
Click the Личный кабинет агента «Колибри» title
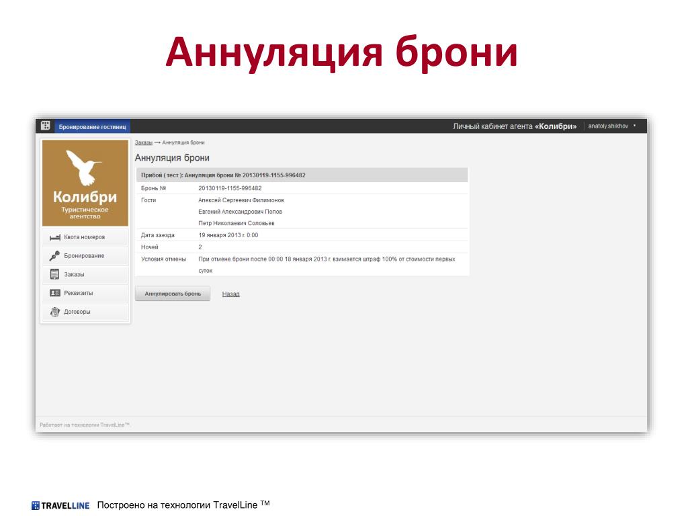click(x=515, y=126)
